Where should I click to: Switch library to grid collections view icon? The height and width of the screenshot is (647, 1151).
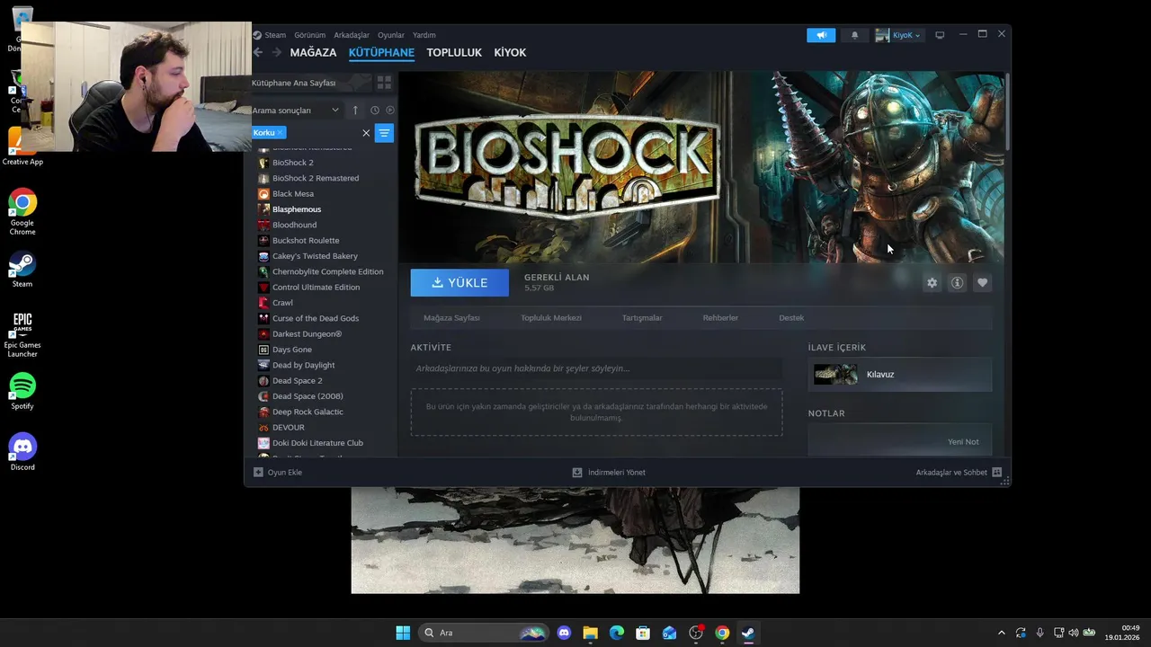pos(384,83)
